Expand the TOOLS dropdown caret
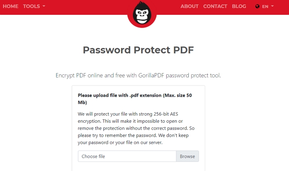The image size is (289, 171). pyautogui.click(x=44, y=6)
